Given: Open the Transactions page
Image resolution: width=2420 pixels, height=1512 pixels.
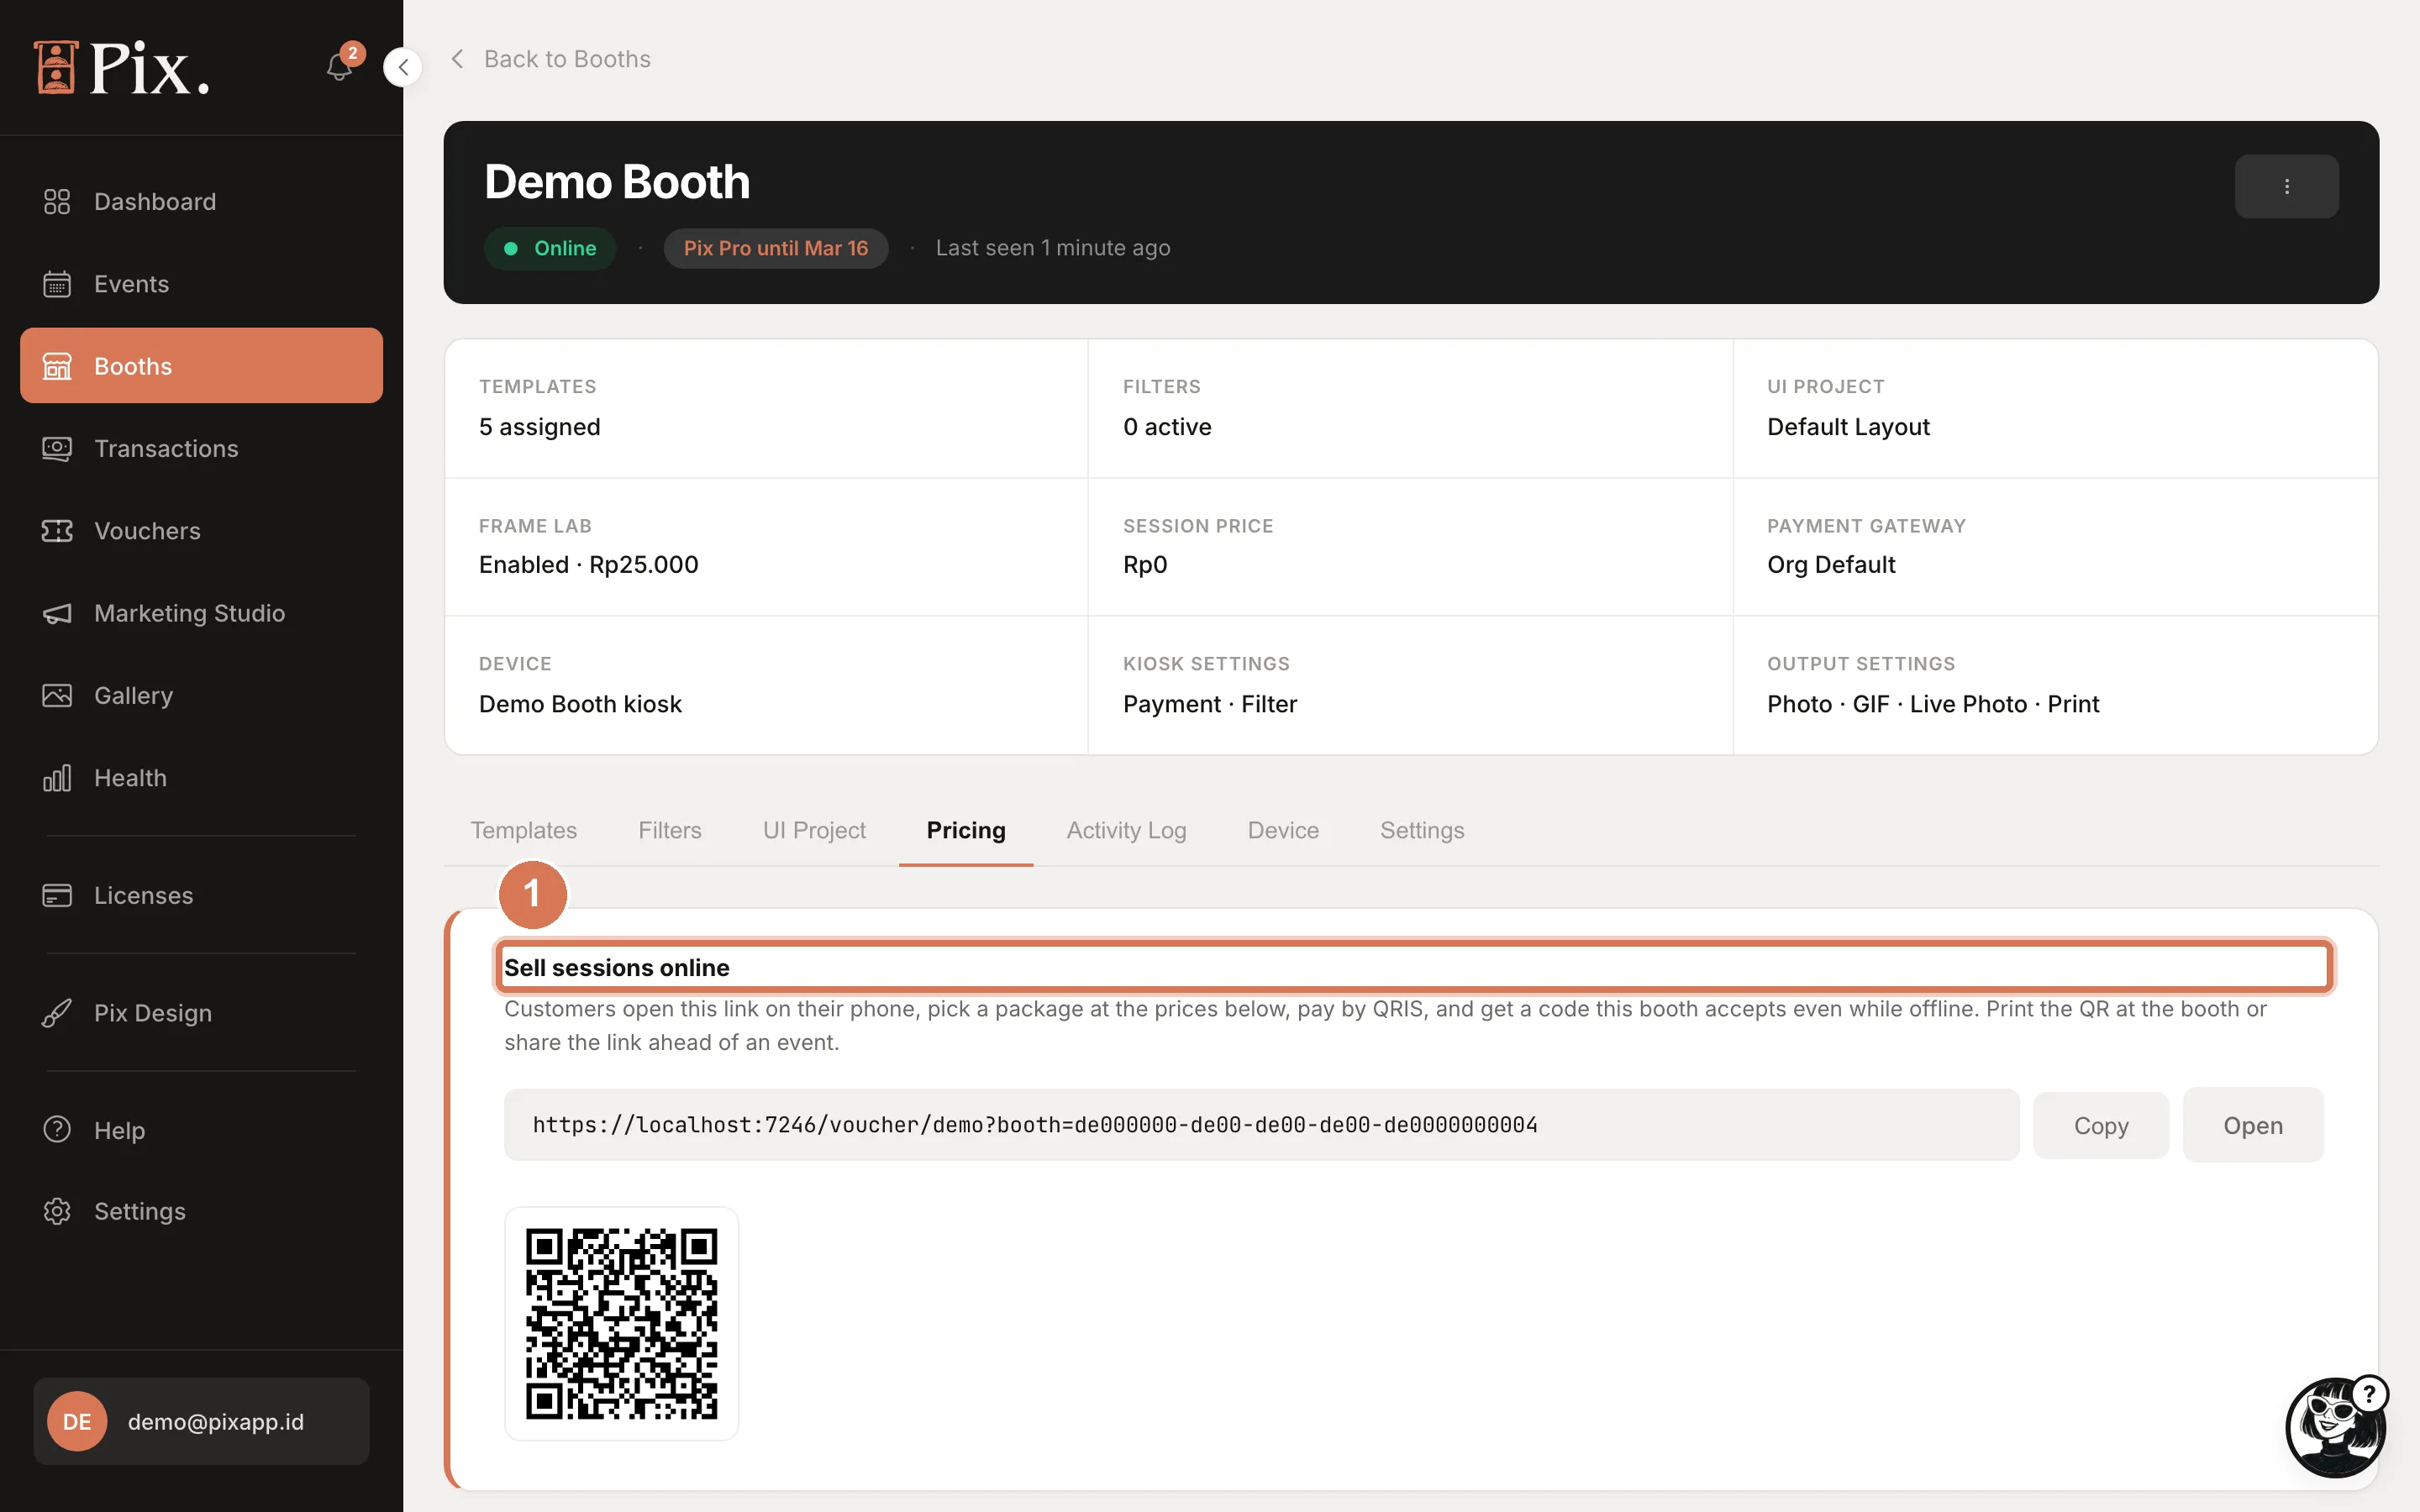Looking at the screenshot, I should click(201, 448).
